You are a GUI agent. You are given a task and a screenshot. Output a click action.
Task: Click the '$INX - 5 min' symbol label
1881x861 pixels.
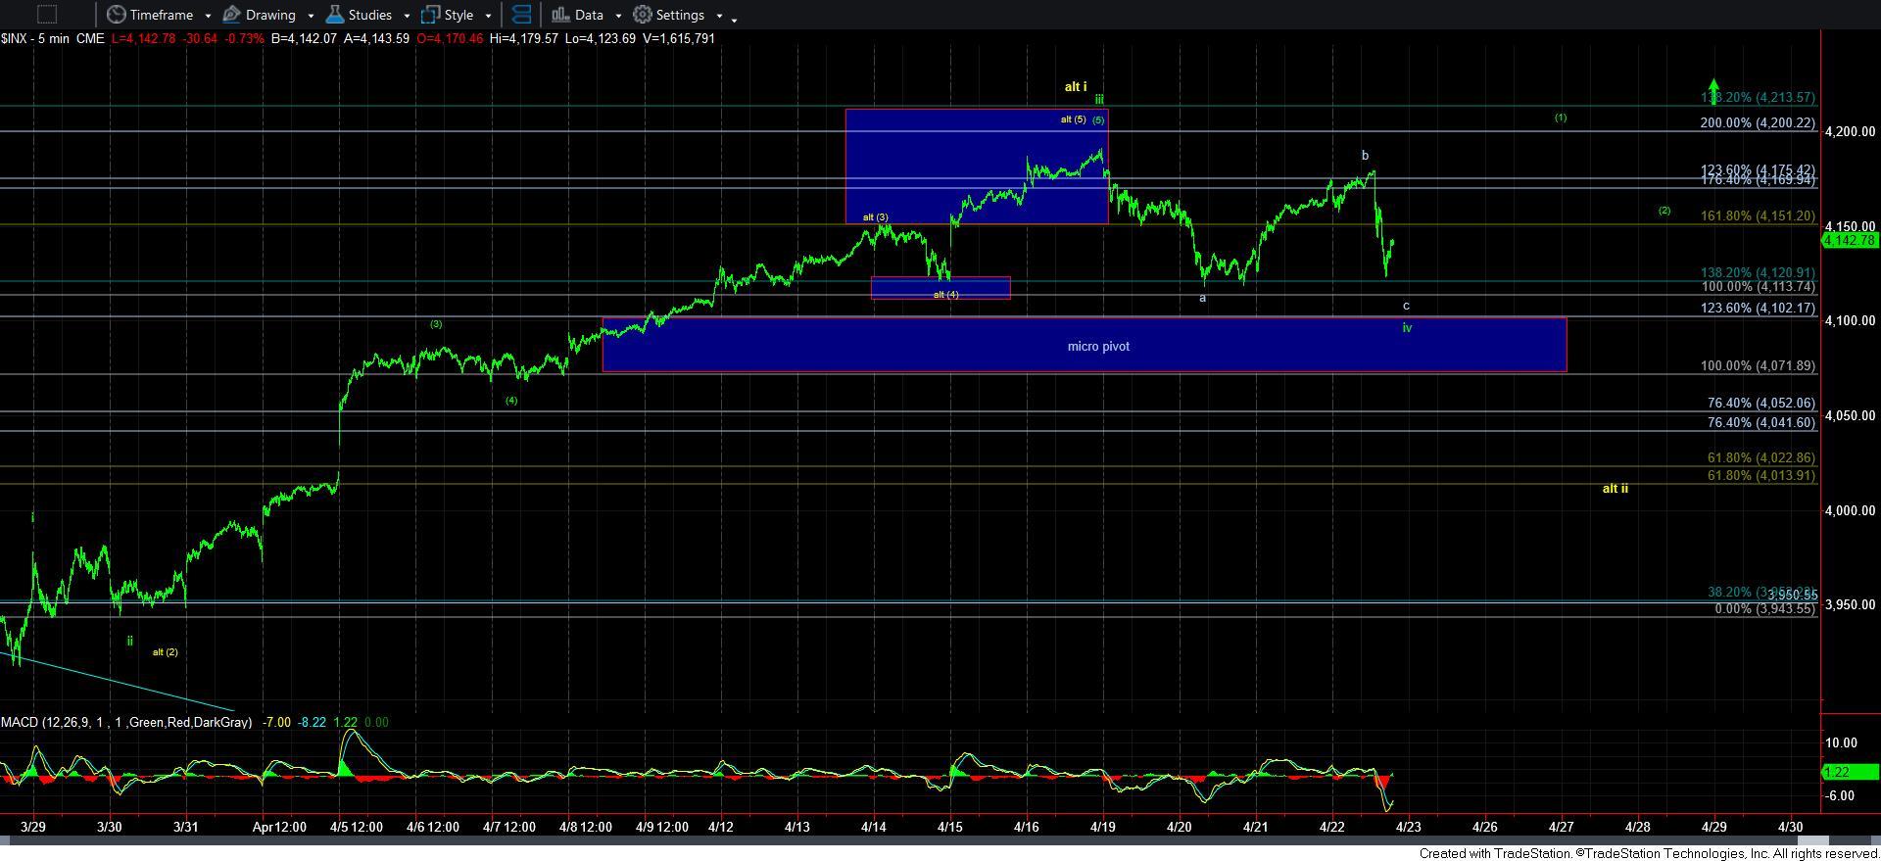click(x=34, y=38)
